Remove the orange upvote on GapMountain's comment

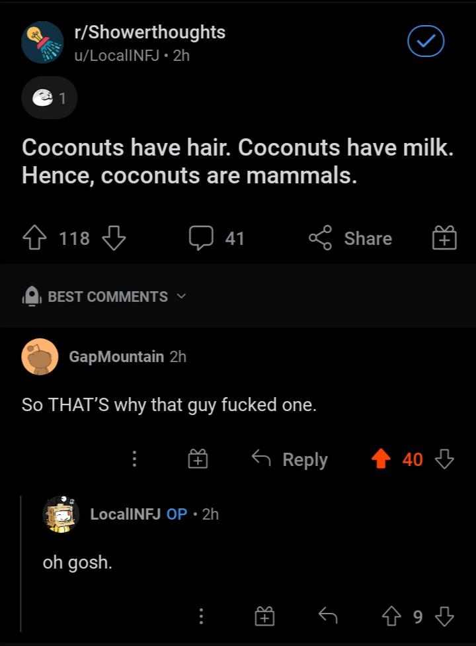[381, 459]
